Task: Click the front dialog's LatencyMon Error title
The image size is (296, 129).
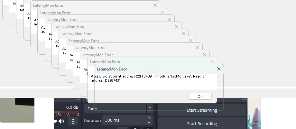Action: (112, 69)
